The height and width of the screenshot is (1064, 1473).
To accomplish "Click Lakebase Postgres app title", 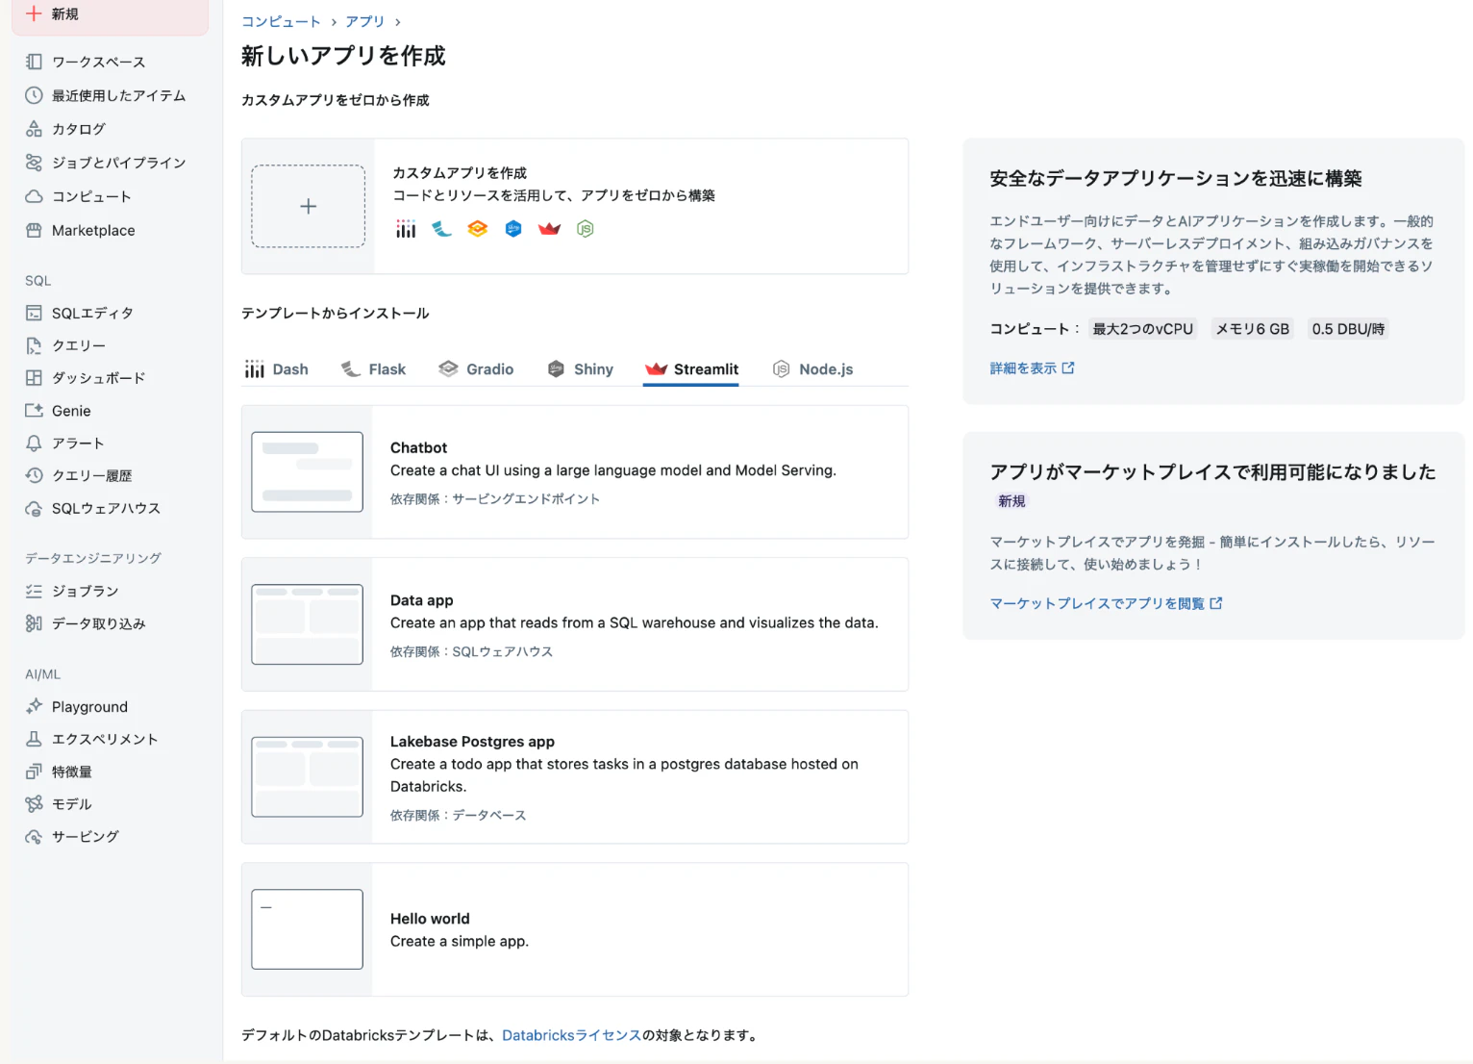I will [x=472, y=742].
